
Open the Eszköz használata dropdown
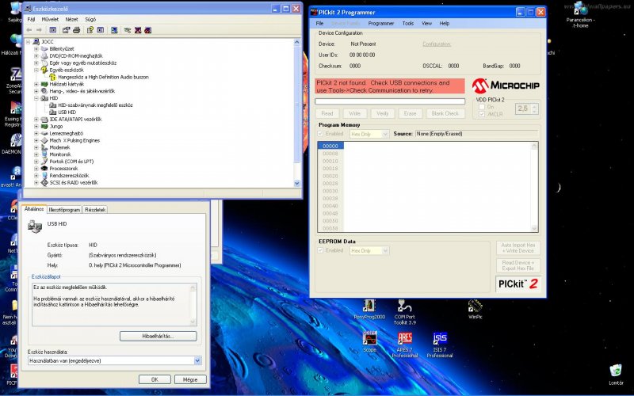(197, 361)
